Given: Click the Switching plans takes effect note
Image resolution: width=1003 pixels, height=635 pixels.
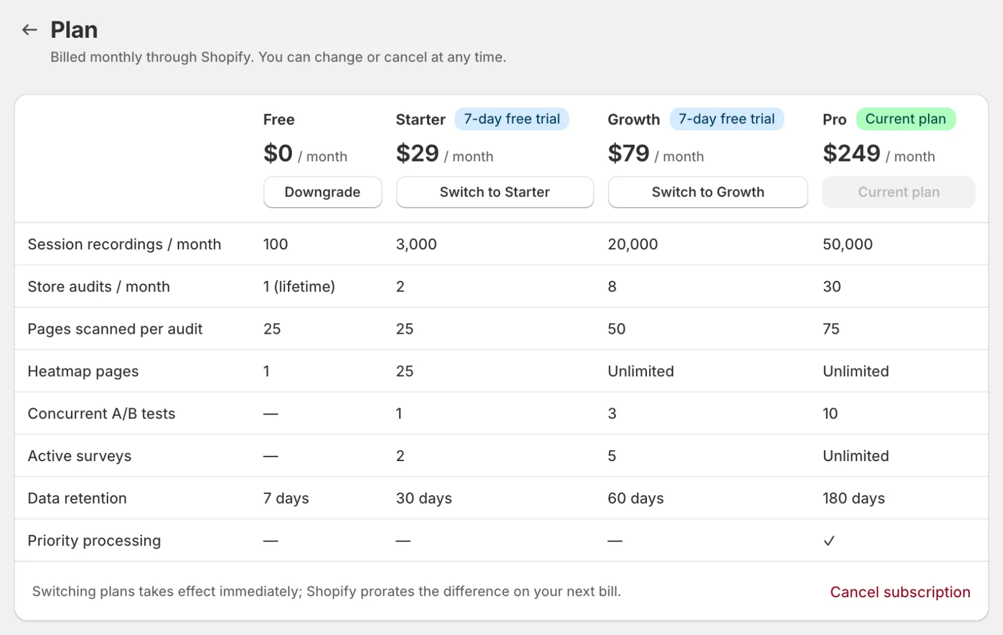Looking at the screenshot, I should pos(326,591).
